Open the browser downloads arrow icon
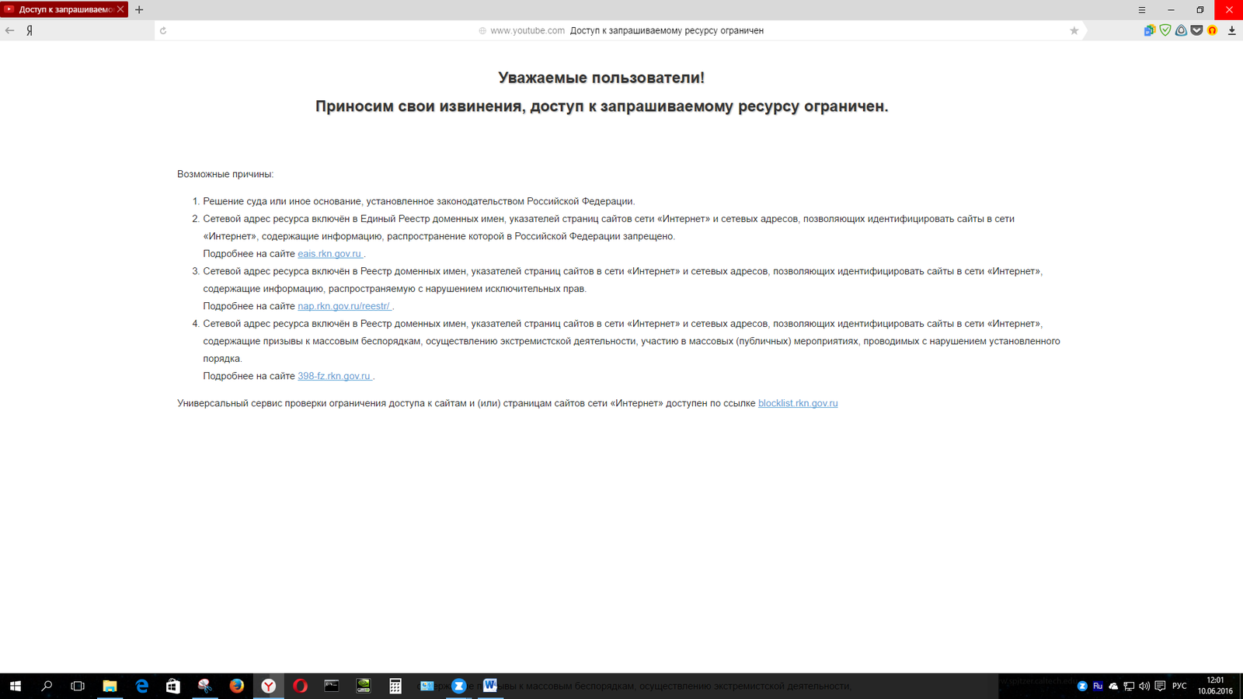The height and width of the screenshot is (699, 1243). point(1231,30)
